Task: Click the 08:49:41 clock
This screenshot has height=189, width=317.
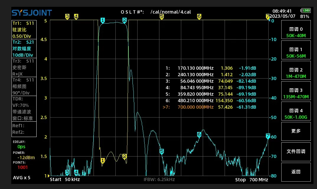Action: pyautogui.click(x=282, y=11)
